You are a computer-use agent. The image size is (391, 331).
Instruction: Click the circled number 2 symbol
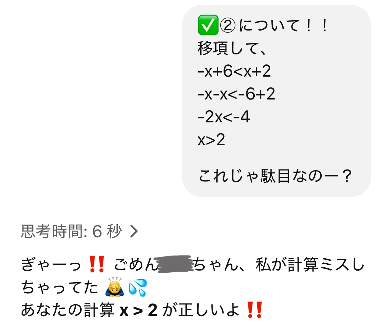tap(228, 26)
